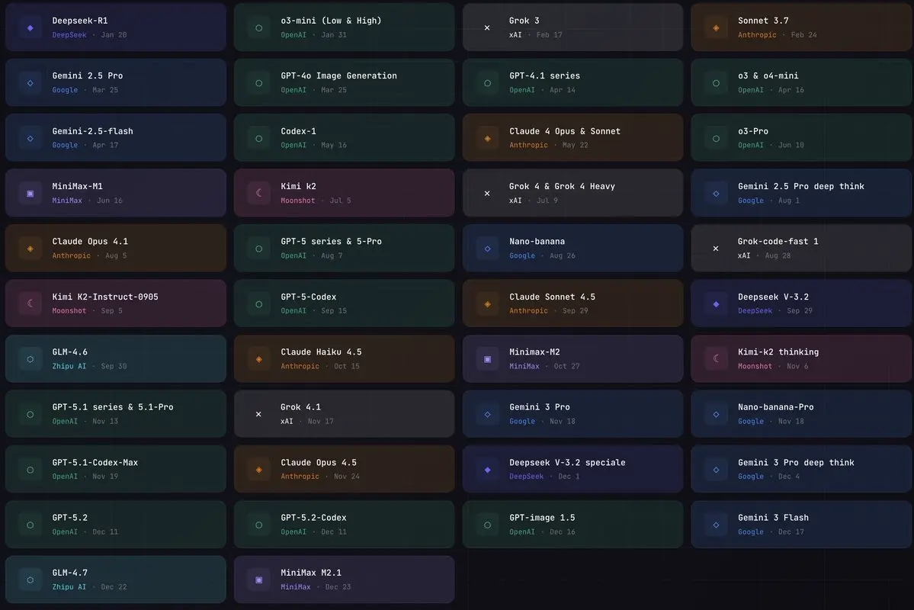Click the Anthropic icon on Claude 4 Opus & Sonnet
914x610 pixels.
coord(487,138)
